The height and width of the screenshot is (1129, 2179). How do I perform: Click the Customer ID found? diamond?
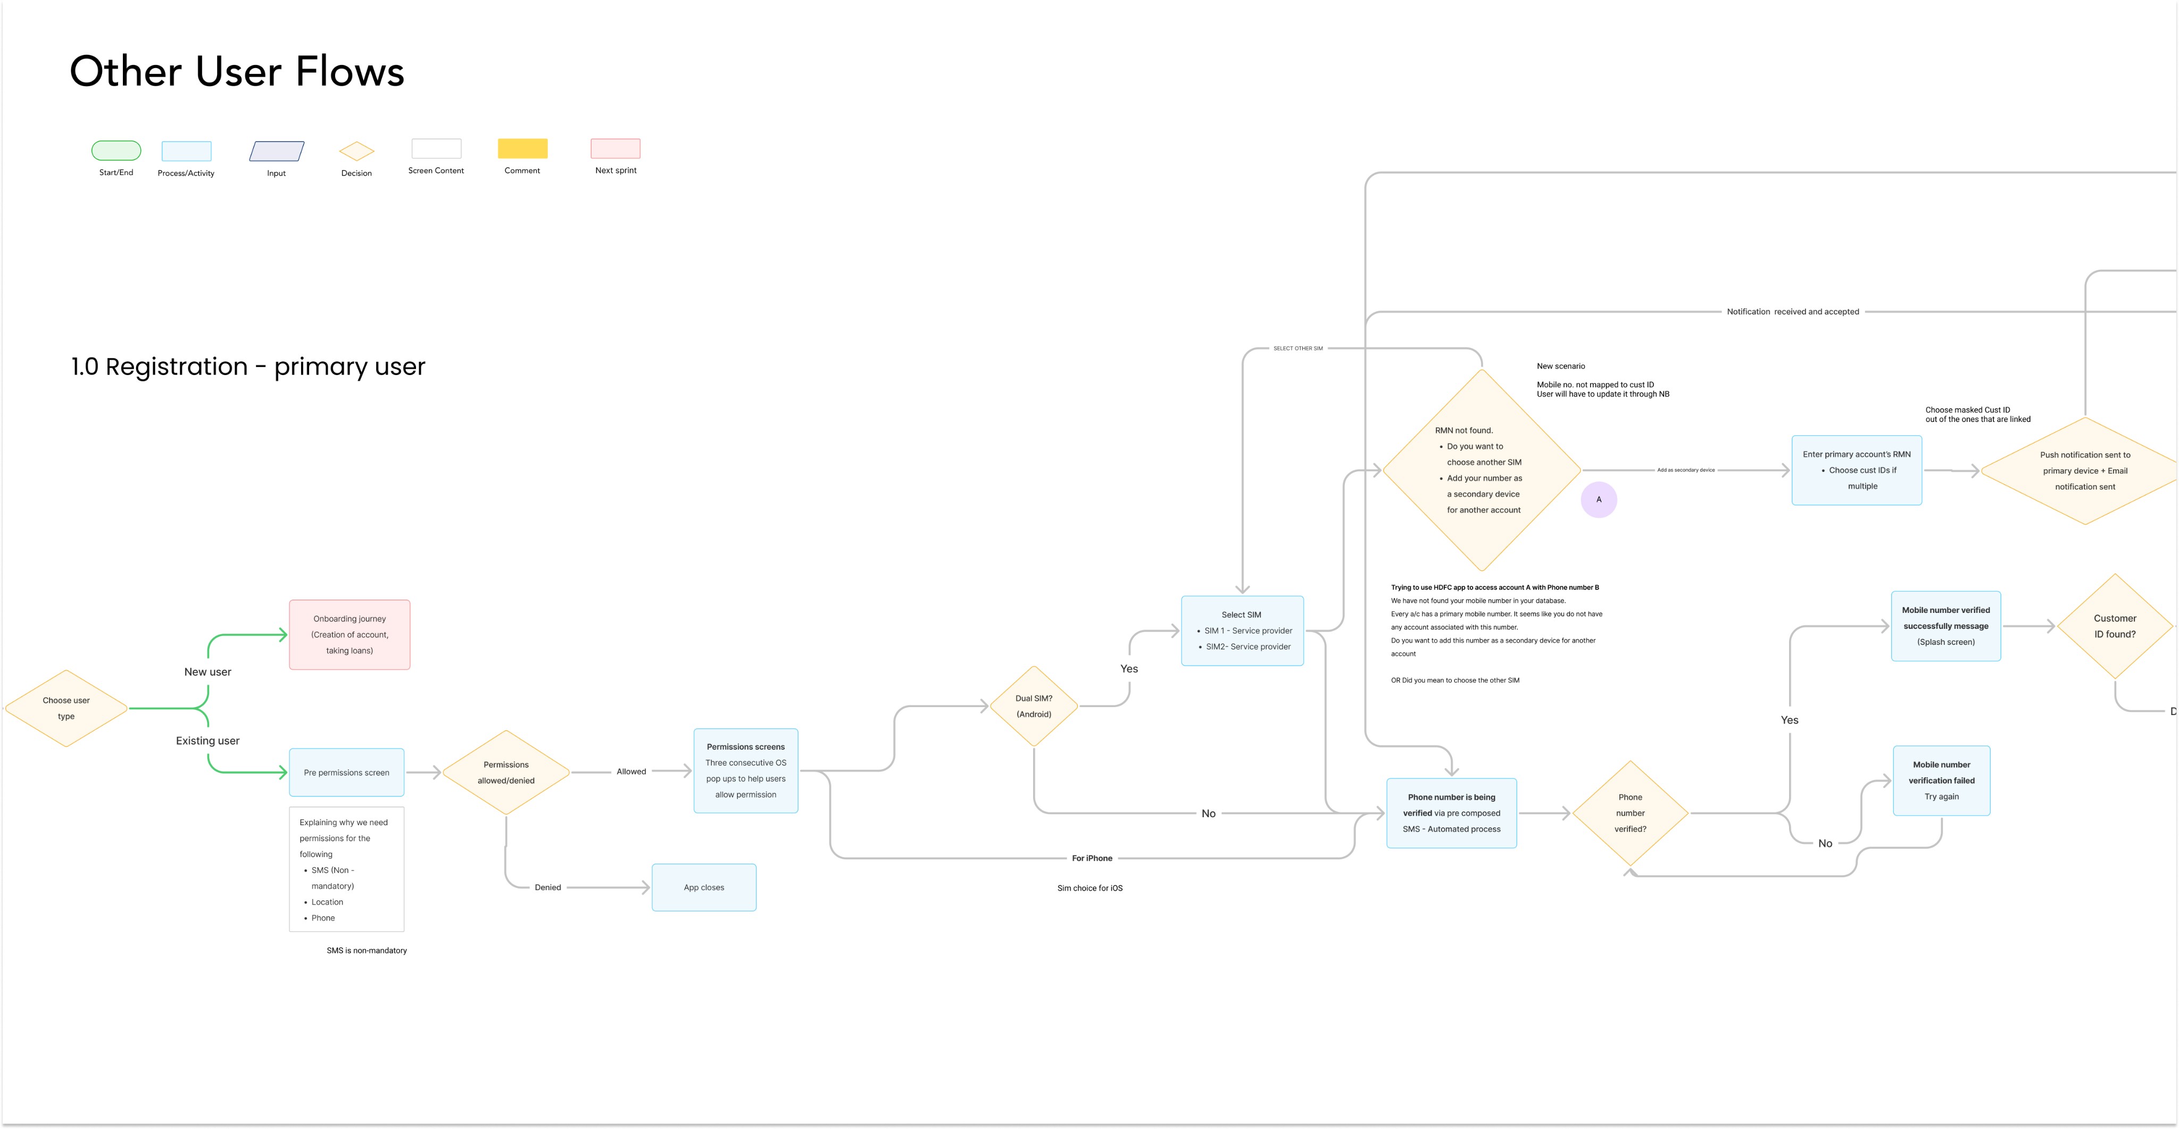coord(2114,627)
